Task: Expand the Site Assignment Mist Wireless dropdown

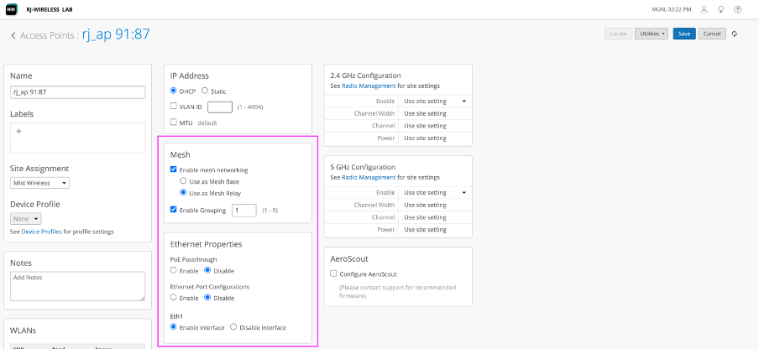Action: (x=39, y=183)
